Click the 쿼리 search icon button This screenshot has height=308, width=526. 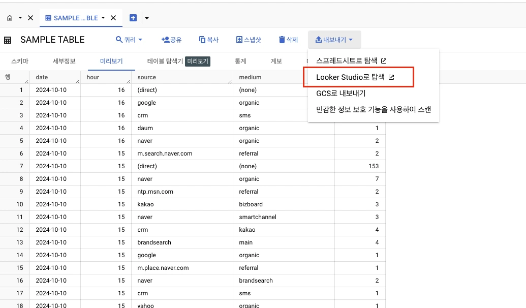pyautogui.click(x=129, y=40)
